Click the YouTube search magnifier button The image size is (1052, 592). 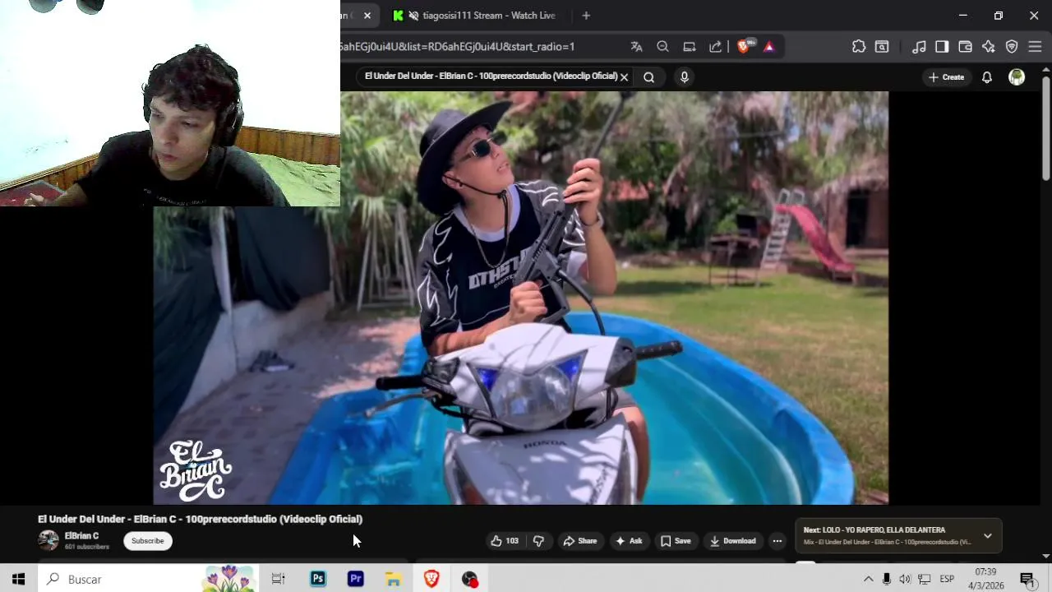coord(649,77)
